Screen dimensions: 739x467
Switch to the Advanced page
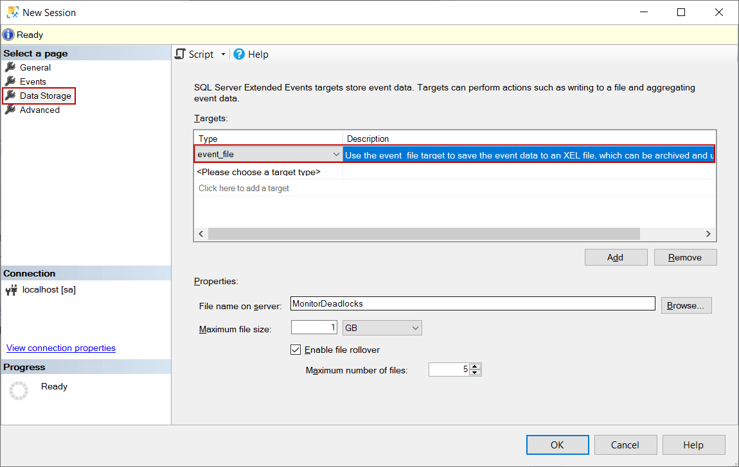tap(40, 110)
